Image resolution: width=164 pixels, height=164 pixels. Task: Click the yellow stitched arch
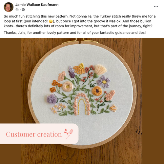tap(82, 107)
